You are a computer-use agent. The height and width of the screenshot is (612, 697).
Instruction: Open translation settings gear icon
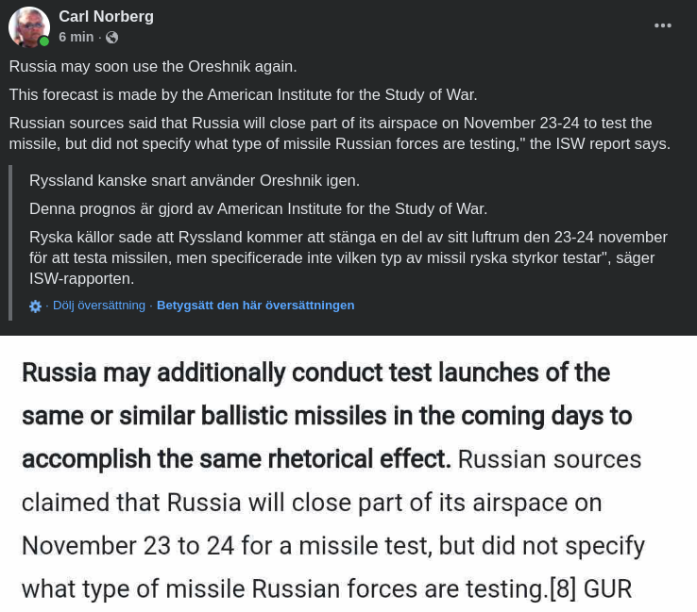point(36,306)
